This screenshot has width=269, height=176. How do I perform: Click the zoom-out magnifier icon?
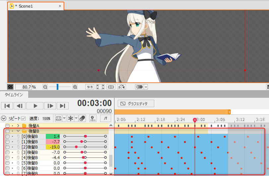[45, 87]
